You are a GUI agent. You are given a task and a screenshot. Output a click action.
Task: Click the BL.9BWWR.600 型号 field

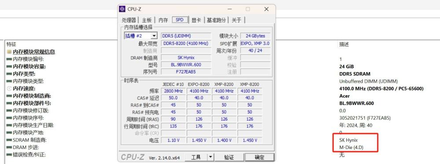(x=186, y=65)
